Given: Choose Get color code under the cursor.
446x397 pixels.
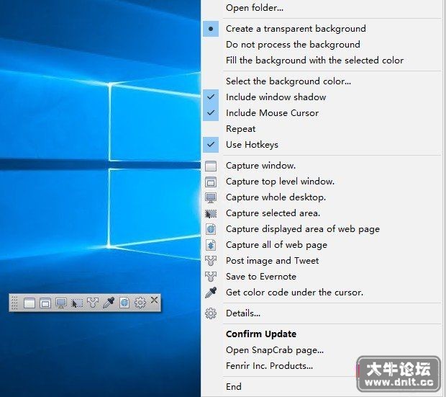Looking at the screenshot, I should 322,293.
